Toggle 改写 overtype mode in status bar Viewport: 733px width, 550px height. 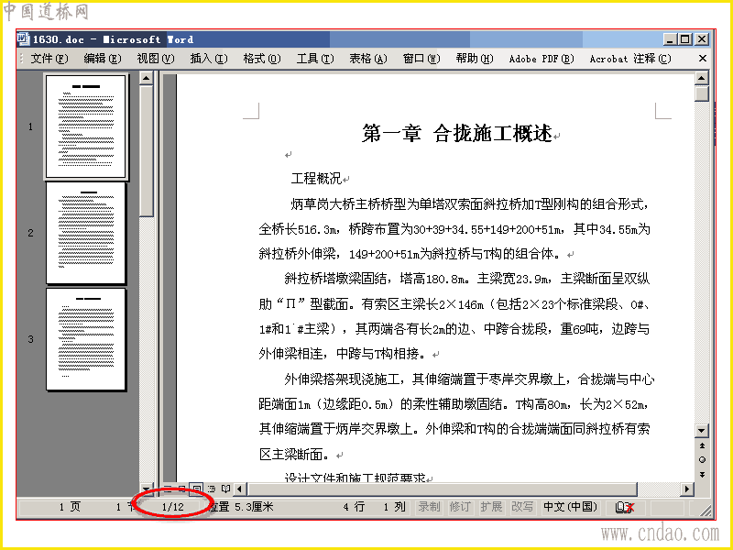point(522,507)
